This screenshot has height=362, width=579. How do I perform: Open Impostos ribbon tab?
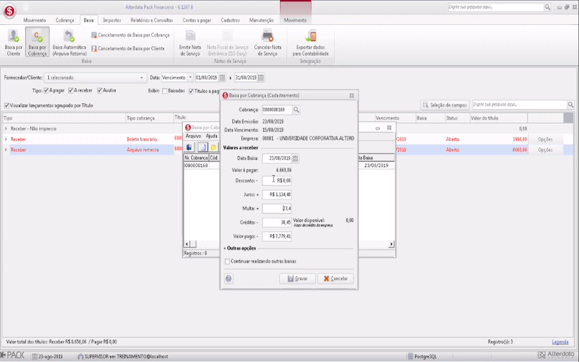pos(112,21)
